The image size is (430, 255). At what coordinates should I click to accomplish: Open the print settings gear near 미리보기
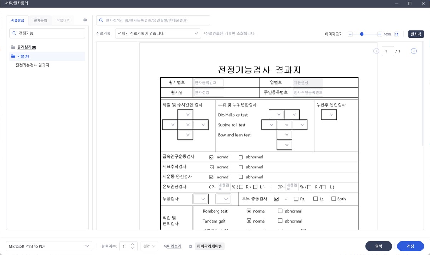191,246
